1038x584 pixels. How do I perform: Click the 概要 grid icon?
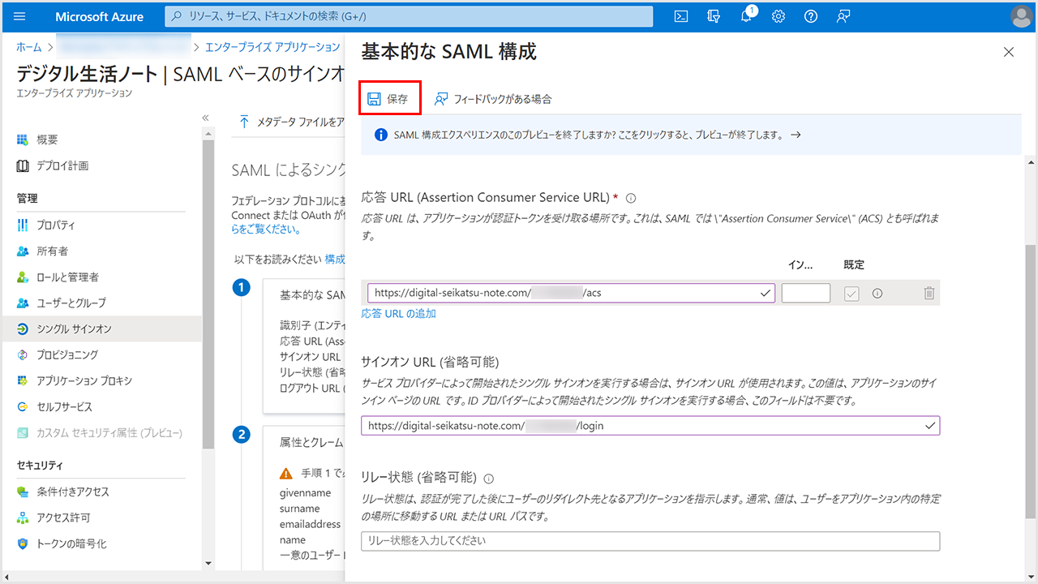point(23,140)
